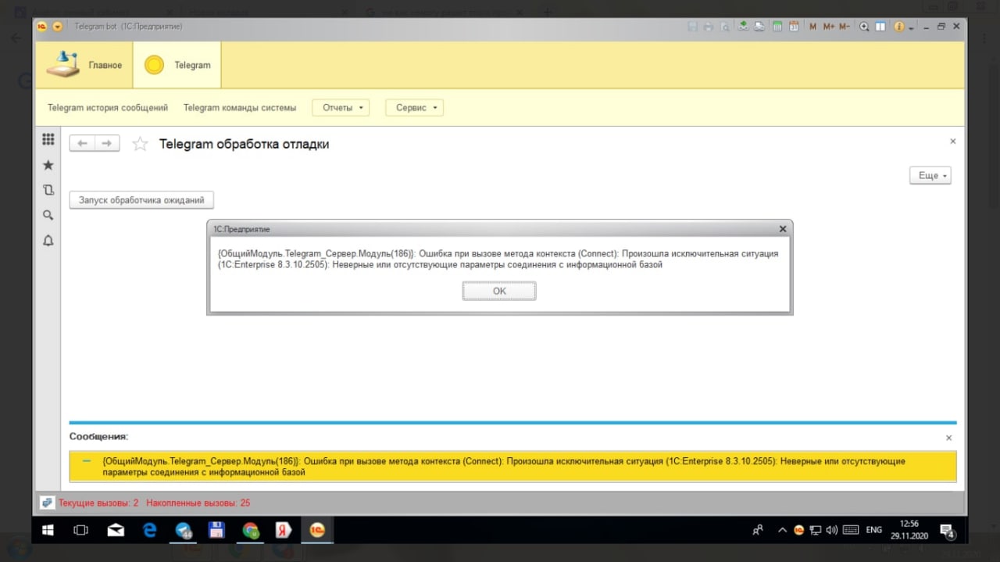Click the network tray icon
The height and width of the screenshot is (562, 1000).
(x=816, y=530)
